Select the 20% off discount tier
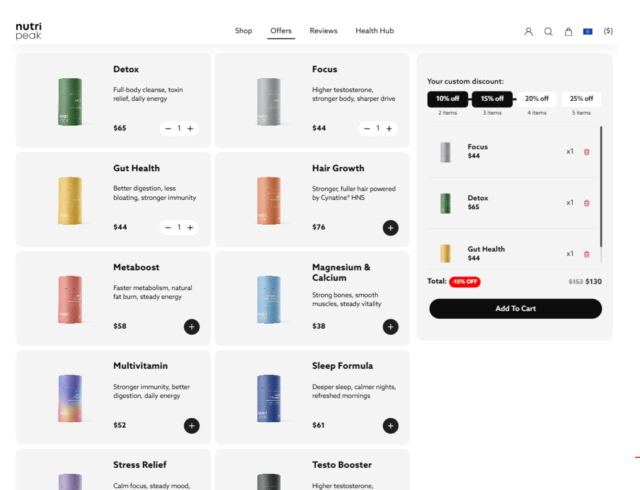Screen dimensions: 640x490 [537, 99]
